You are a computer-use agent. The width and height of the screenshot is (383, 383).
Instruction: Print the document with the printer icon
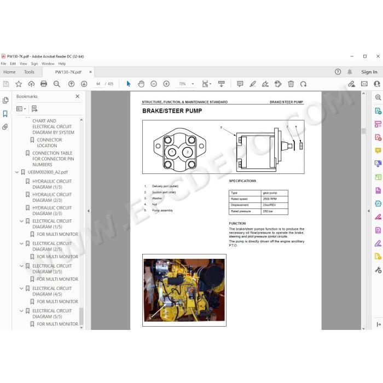(44, 84)
